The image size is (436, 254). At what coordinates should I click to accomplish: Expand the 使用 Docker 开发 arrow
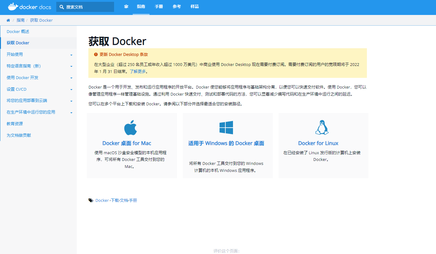(x=71, y=78)
